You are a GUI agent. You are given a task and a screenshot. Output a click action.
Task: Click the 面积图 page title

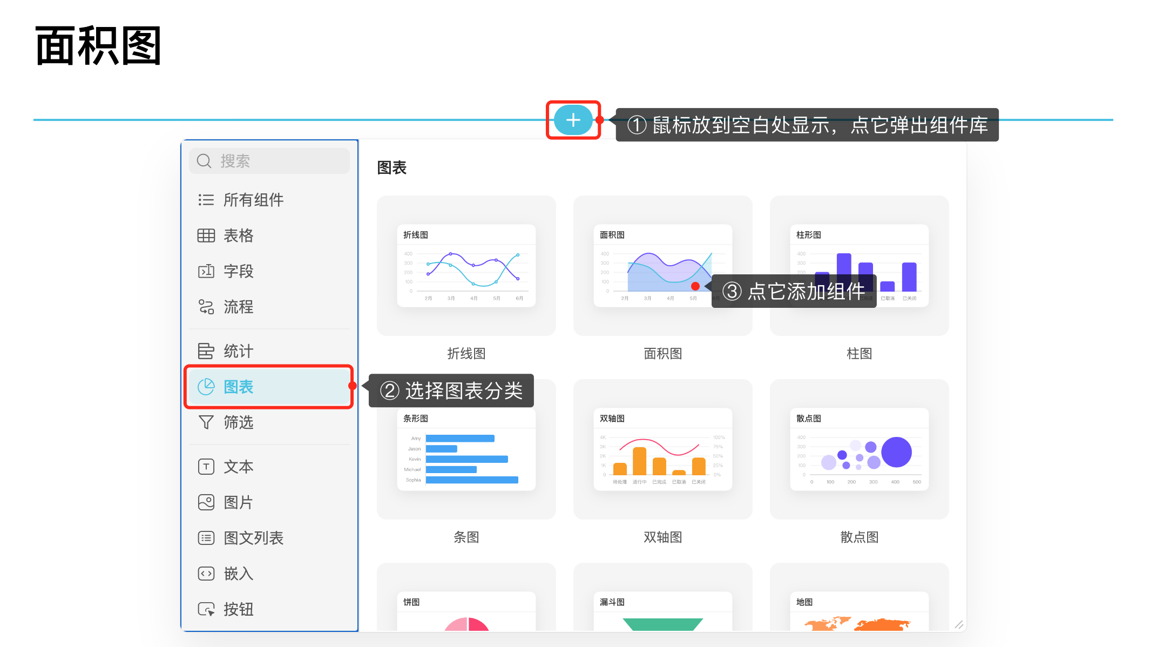pyautogui.click(x=98, y=46)
